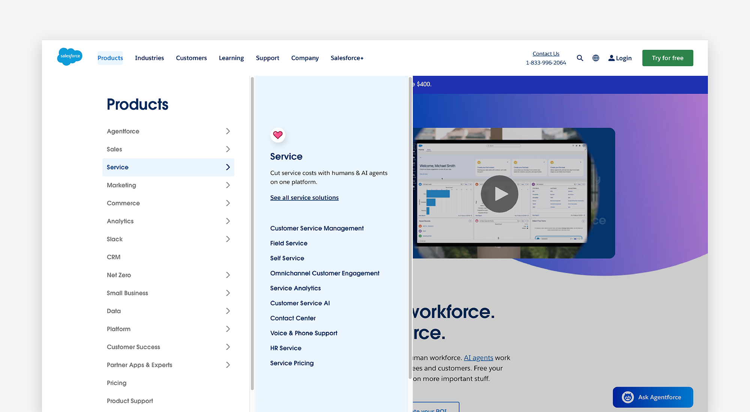Open the Field Service link
Image resolution: width=750 pixels, height=412 pixels.
[x=289, y=243]
